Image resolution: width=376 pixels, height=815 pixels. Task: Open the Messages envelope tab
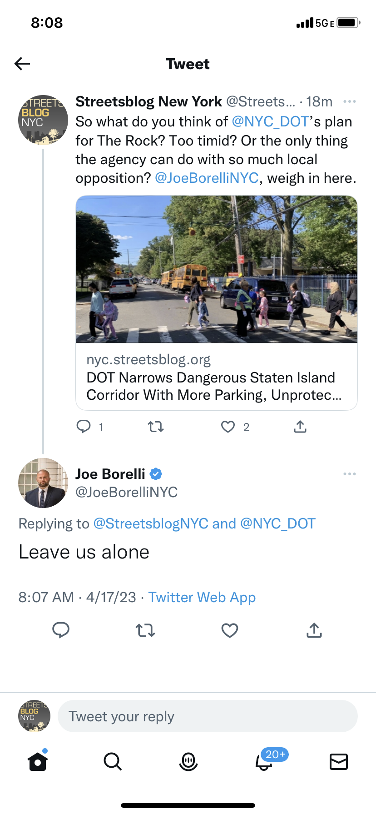pos(339,761)
